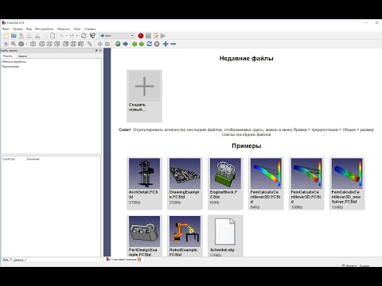Start macro recording with red circle

[141, 36]
